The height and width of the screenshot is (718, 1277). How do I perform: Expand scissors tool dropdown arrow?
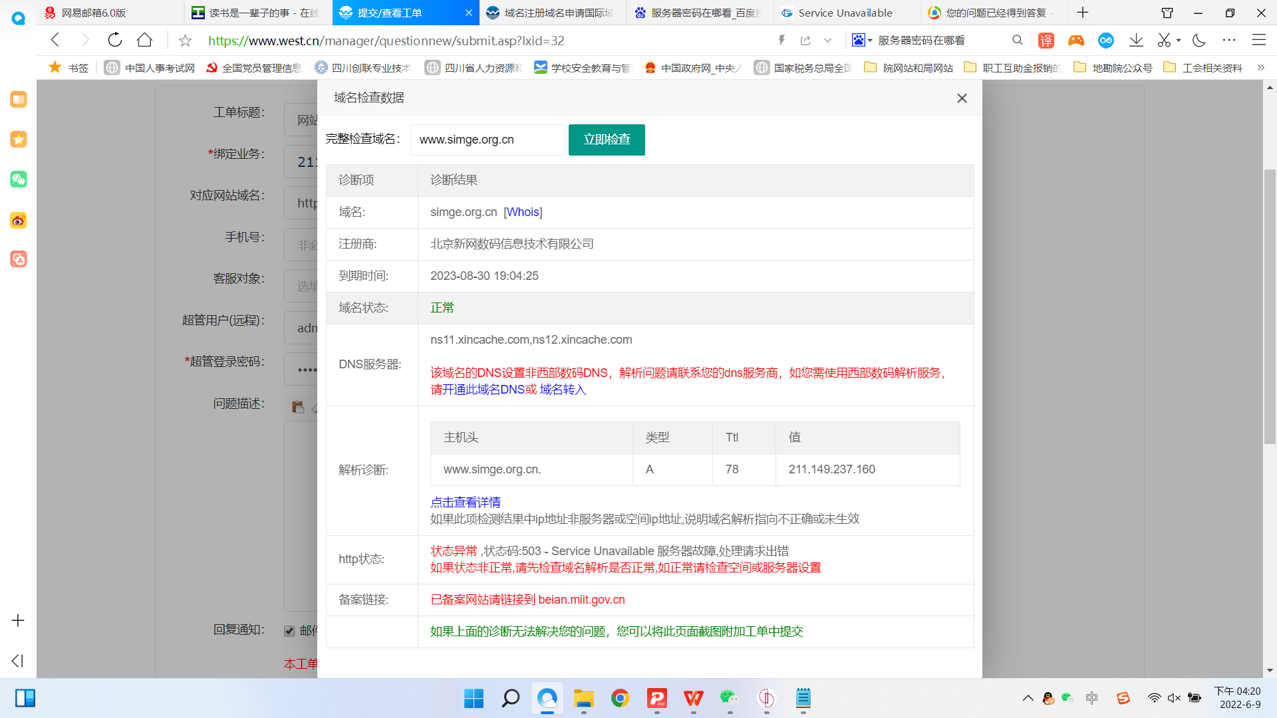(1179, 41)
